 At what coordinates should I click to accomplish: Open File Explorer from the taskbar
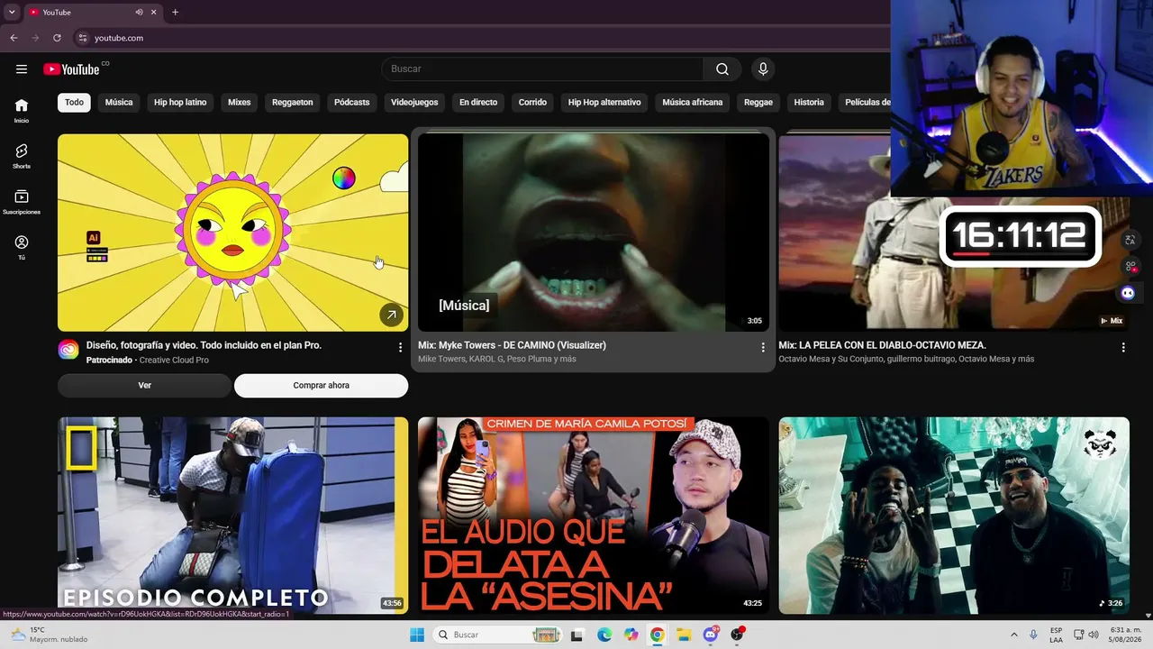pyautogui.click(x=684, y=635)
